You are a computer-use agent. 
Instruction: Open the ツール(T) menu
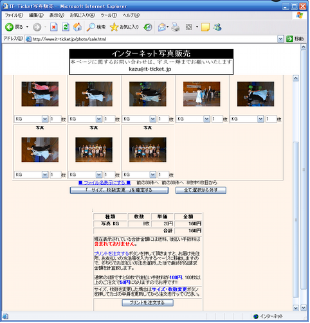point(109,15)
